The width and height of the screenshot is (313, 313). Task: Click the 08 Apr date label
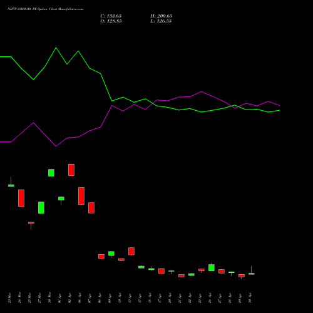coord(100,298)
